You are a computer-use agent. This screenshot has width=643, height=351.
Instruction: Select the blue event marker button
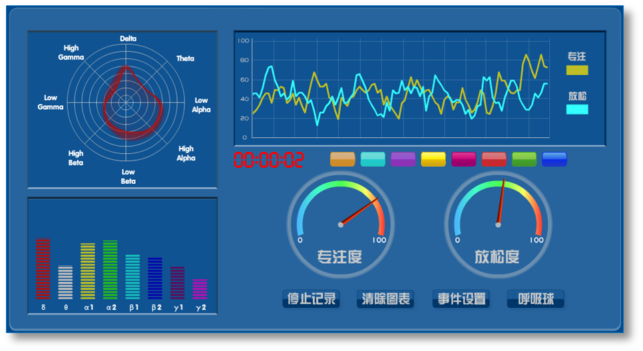click(554, 159)
